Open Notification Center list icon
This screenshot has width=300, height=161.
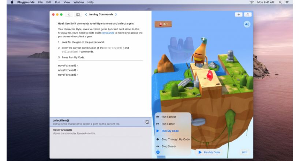click(x=286, y=2)
